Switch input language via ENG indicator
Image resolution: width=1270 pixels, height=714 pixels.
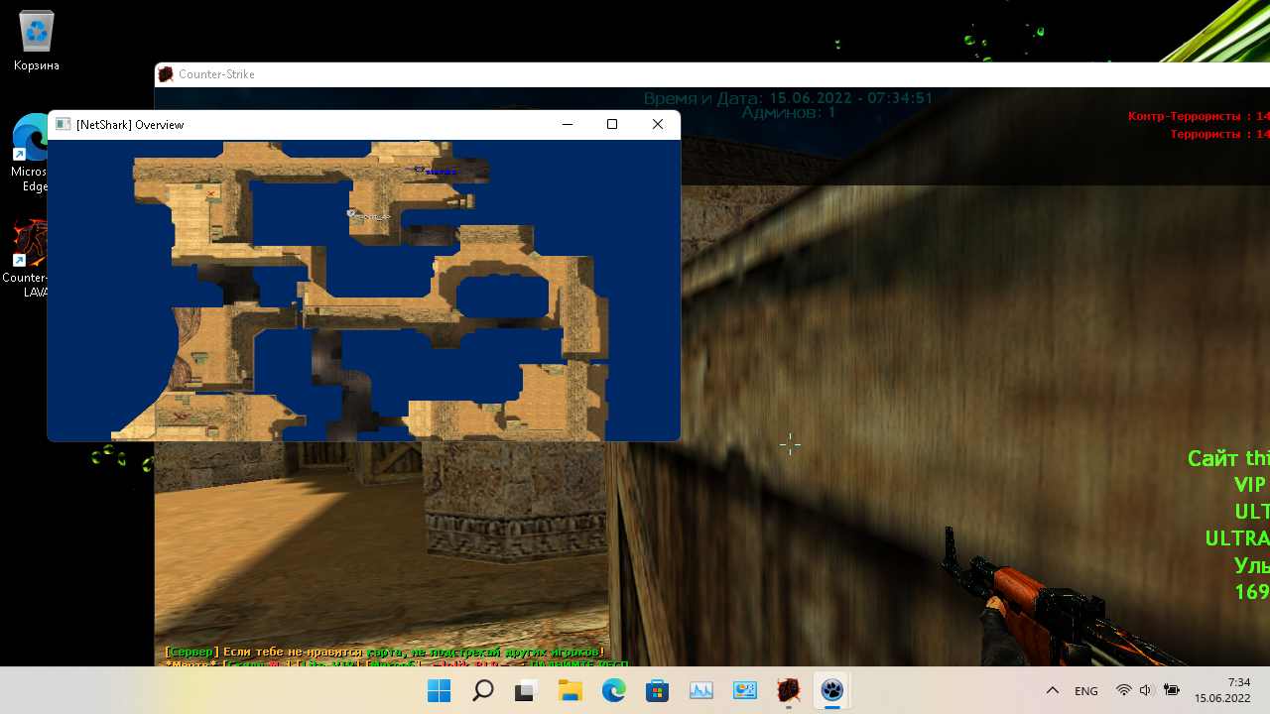pos(1086,690)
